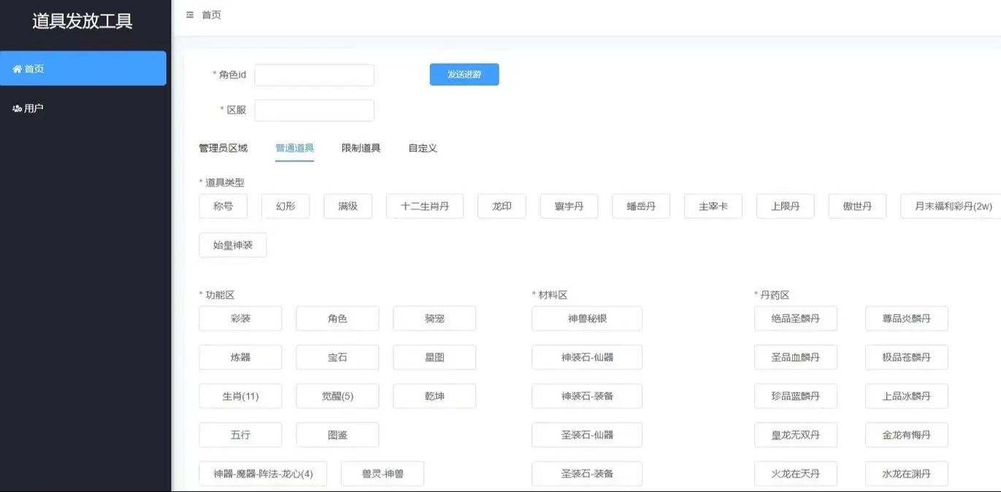Click 圣装石-仙器 in the 材料区
This screenshot has width=1001, height=492.
(x=586, y=434)
